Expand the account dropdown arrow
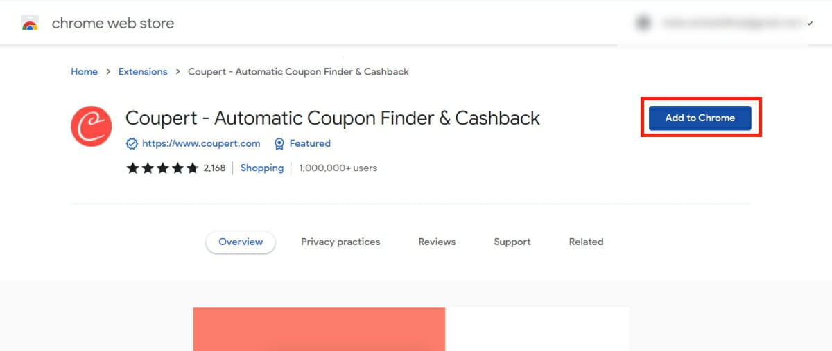832x351 pixels. tap(810, 24)
